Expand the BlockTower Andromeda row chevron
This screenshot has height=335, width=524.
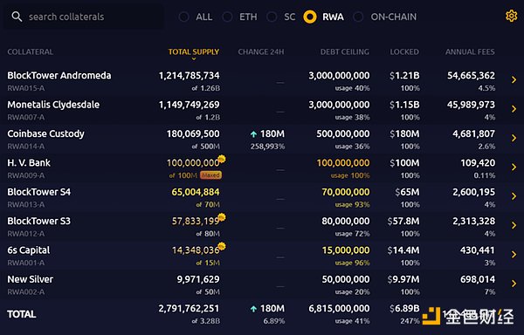(514, 79)
